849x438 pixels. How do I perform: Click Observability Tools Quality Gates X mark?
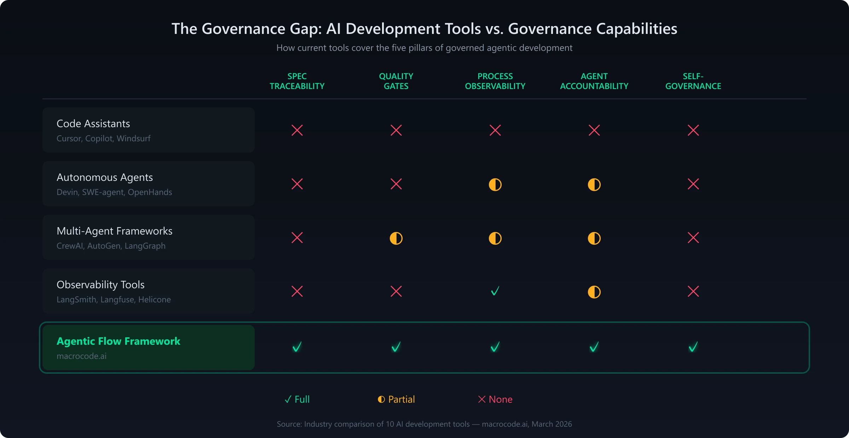396,291
